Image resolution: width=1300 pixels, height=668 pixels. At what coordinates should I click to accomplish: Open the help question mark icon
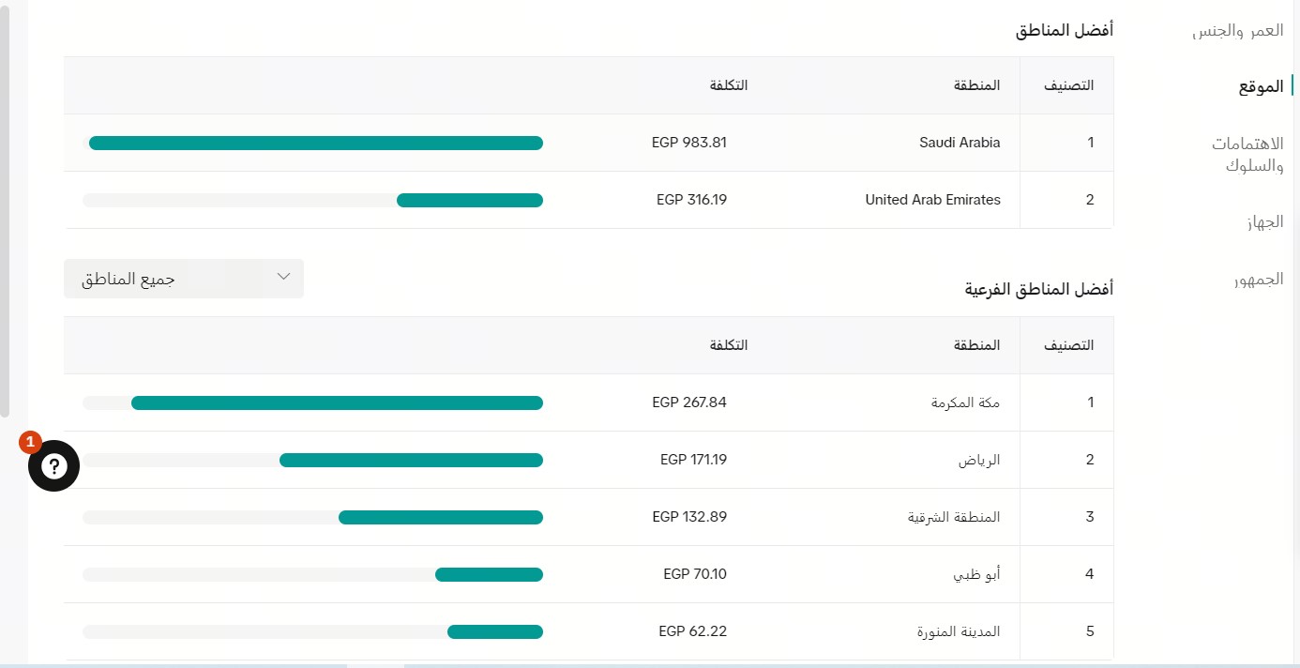53,465
